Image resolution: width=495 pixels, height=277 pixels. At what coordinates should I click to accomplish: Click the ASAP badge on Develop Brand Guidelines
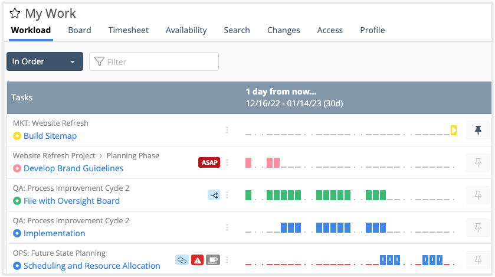209,162
